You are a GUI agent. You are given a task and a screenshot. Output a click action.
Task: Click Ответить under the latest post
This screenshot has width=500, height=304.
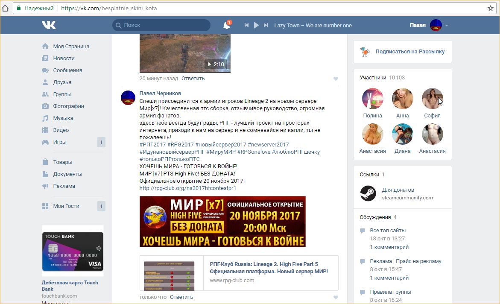(x=181, y=297)
